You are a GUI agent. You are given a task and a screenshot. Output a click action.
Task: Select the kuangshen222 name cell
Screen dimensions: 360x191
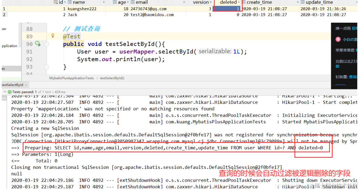point(86,9)
